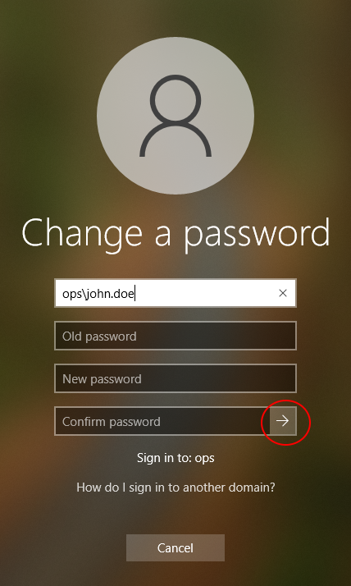
Task: Click the person outline inside the avatar circle
Action: point(175,116)
